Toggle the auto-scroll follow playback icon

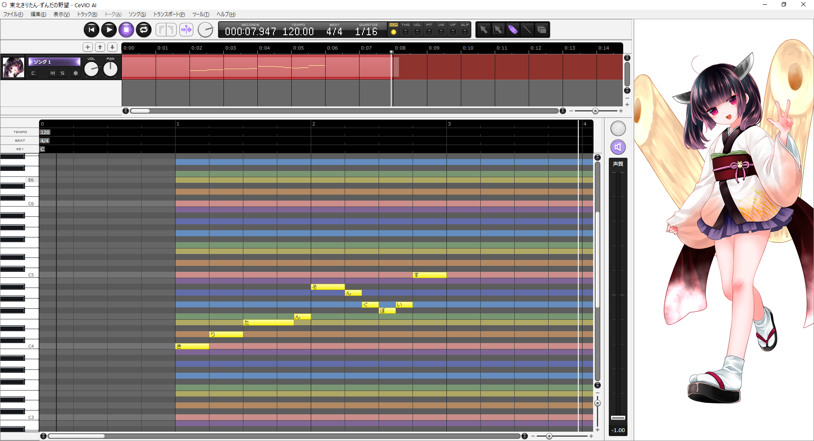(x=186, y=30)
